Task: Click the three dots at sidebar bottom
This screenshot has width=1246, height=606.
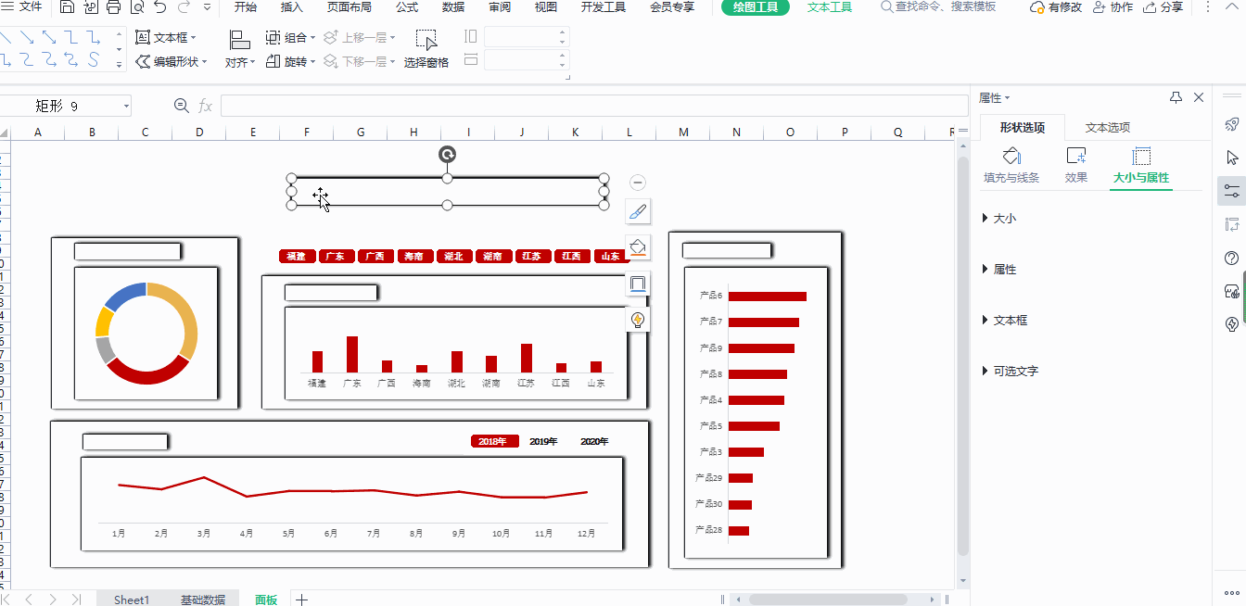Action: tap(1232, 592)
